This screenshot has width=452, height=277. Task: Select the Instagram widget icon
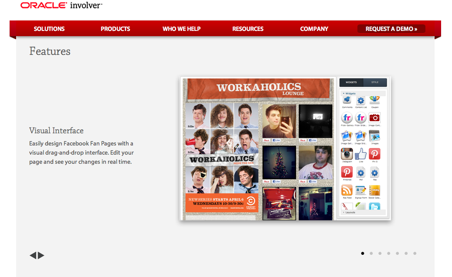(347, 154)
